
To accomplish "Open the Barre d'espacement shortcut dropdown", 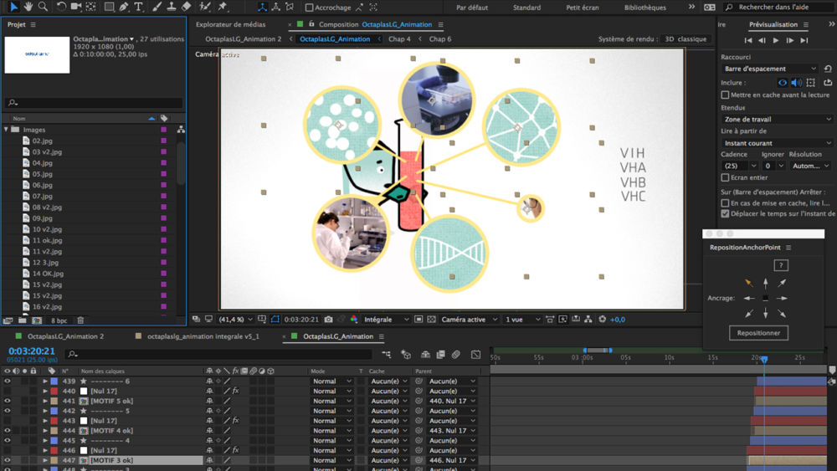I will [770, 69].
